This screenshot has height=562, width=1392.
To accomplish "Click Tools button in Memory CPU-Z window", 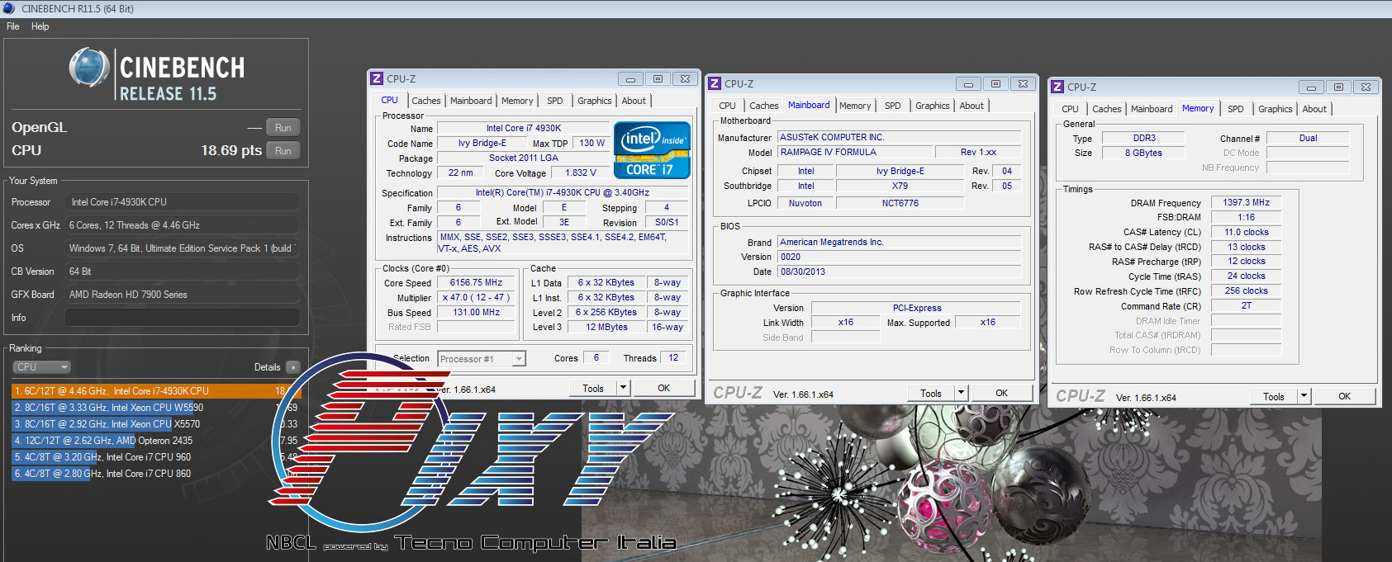I will pos(1274,397).
